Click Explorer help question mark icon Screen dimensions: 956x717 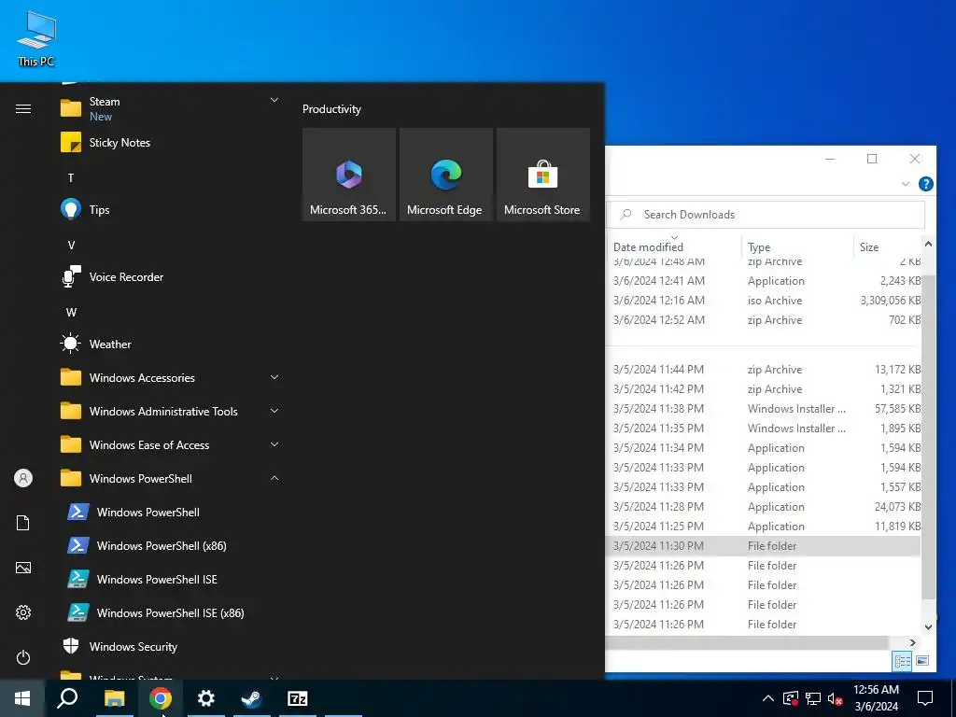(925, 184)
